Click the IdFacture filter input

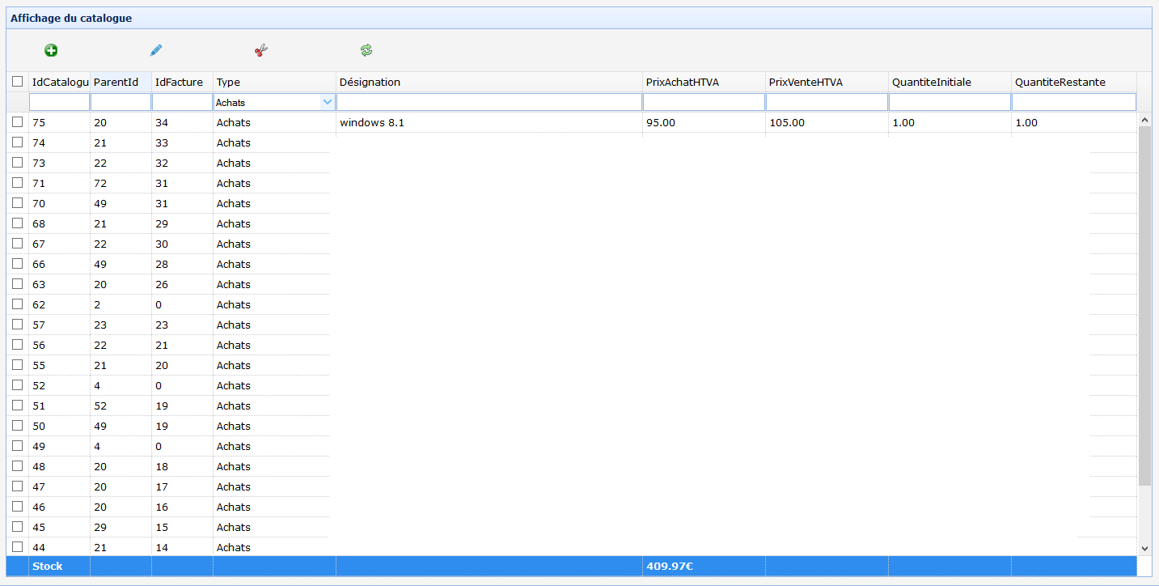[182, 103]
